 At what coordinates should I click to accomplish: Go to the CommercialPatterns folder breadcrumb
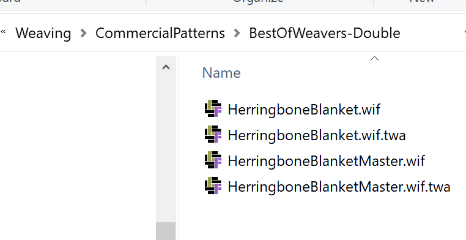(x=160, y=33)
